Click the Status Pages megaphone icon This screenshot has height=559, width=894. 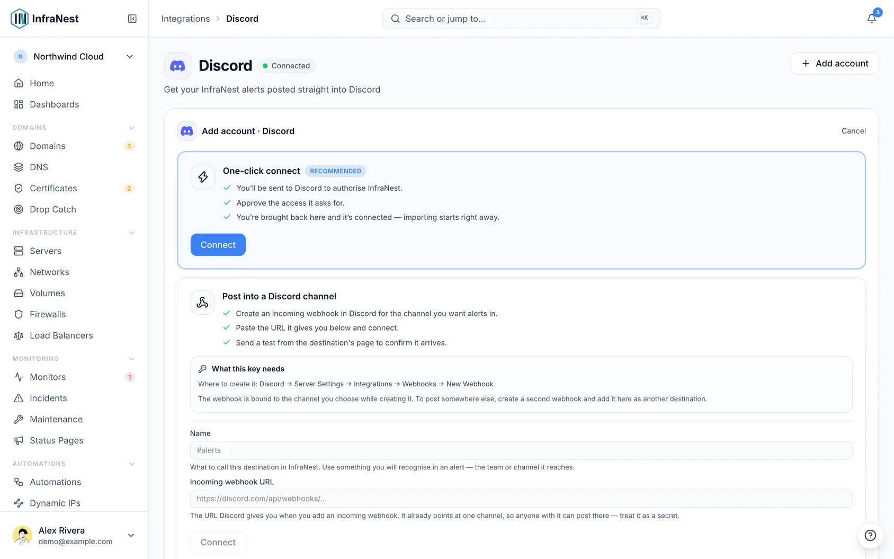19,440
